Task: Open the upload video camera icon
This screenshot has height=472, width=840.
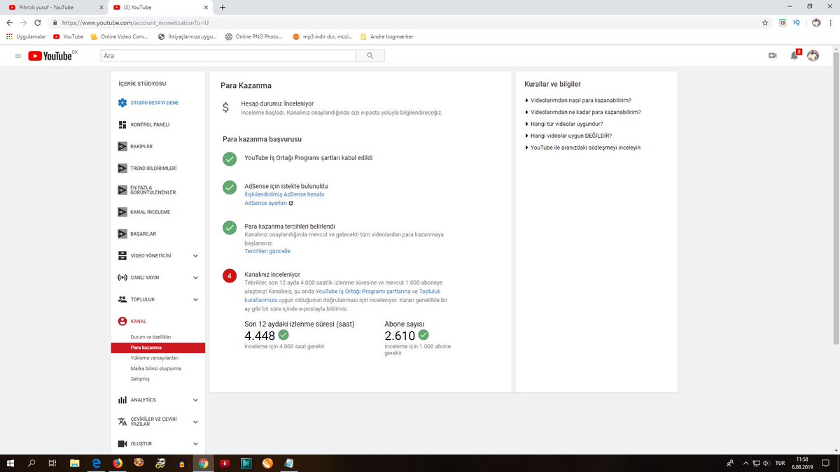Action: (x=773, y=56)
